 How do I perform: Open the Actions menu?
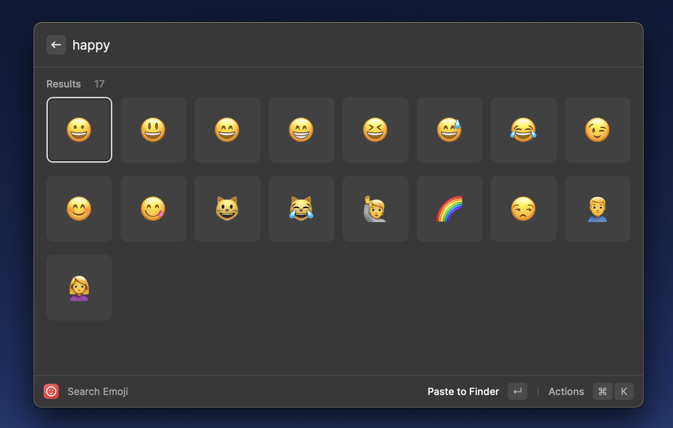tap(566, 391)
